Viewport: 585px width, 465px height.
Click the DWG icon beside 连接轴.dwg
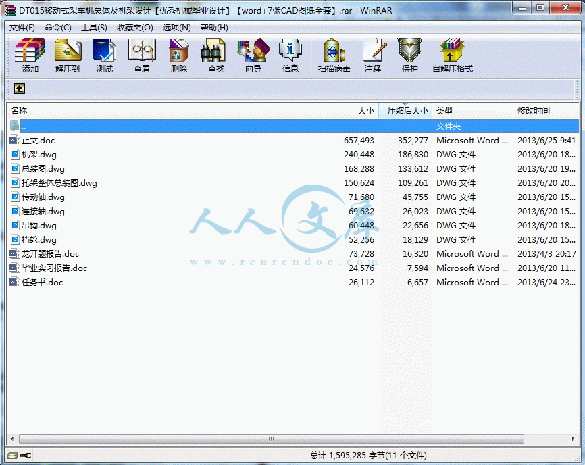(15, 212)
